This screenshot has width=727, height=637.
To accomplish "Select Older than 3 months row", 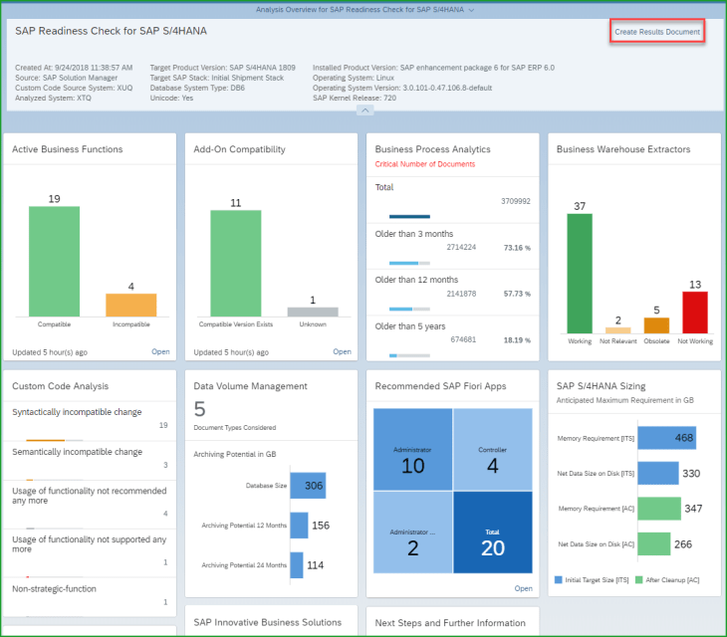I will [x=452, y=247].
